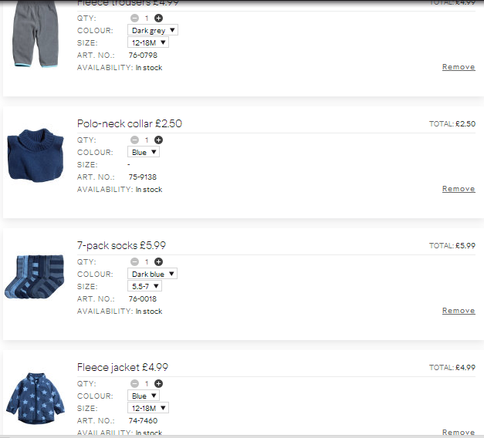
Task: Decrease quantity of Polo-neck collar
Action: click(x=134, y=140)
